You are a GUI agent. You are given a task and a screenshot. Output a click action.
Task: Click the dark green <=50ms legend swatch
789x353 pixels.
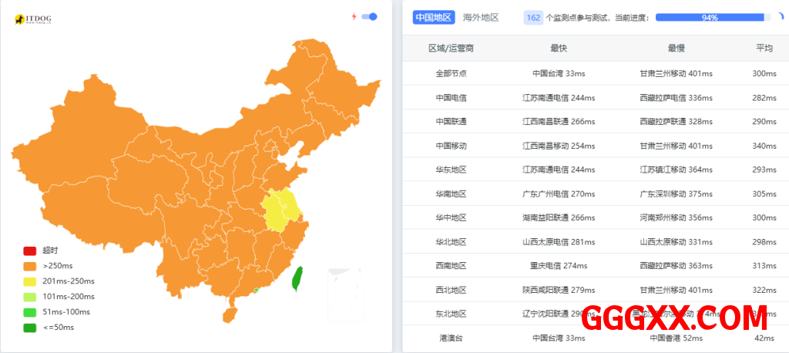pos(30,328)
